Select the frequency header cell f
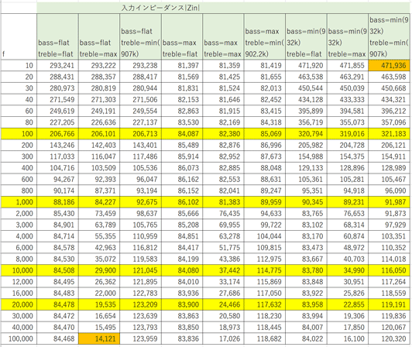 [19, 36]
